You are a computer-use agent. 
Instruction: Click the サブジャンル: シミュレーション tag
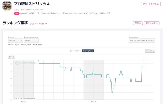[74, 13]
